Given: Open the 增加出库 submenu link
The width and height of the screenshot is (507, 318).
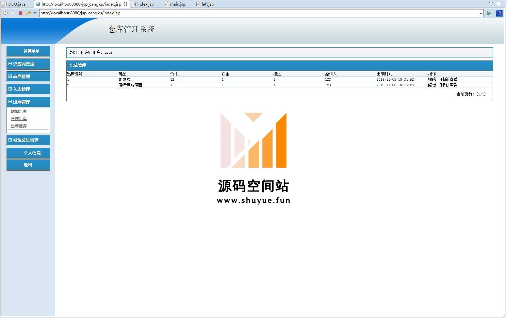Looking at the screenshot, I should pos(19,111).
